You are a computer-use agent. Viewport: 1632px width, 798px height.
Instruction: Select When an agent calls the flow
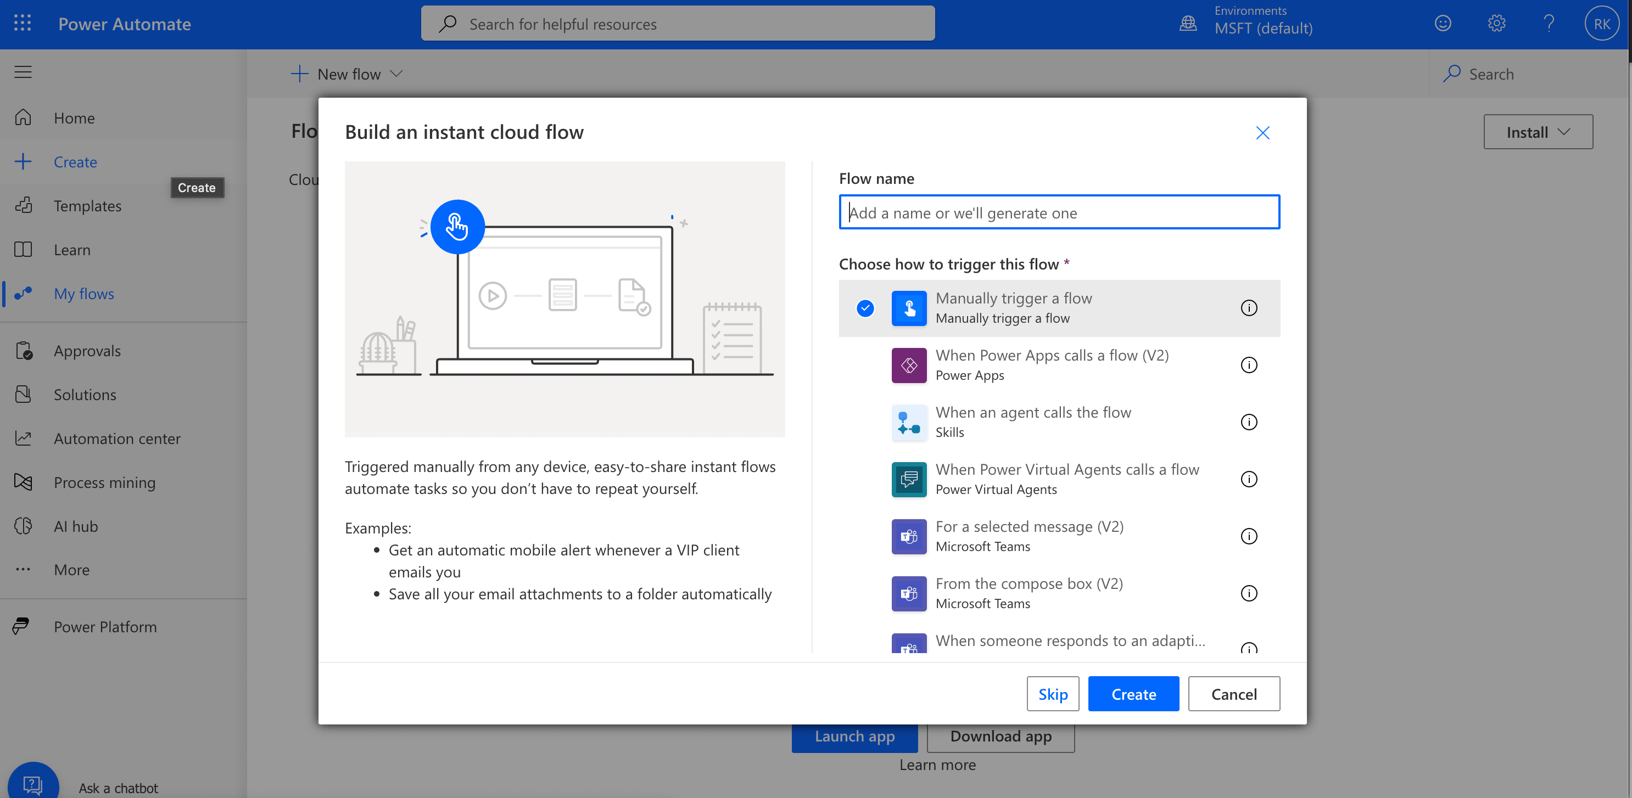tap(1059, 422)
